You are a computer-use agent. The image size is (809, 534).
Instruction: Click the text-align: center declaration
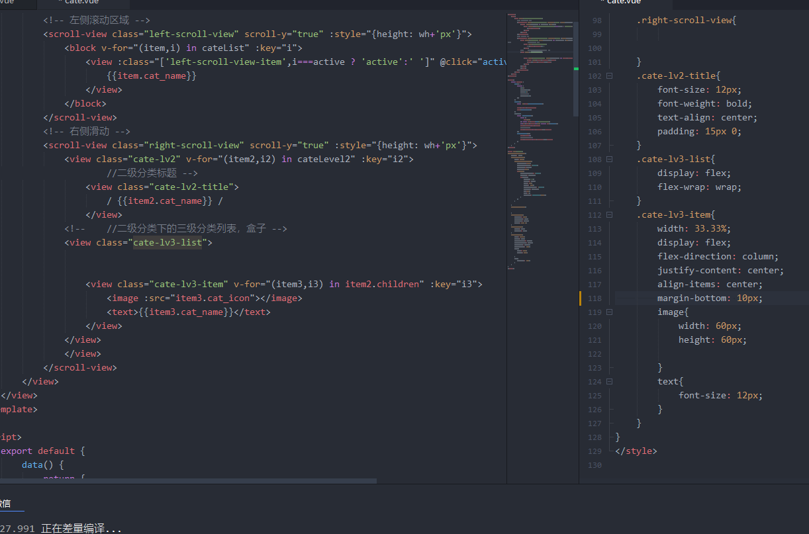point(707,117)
